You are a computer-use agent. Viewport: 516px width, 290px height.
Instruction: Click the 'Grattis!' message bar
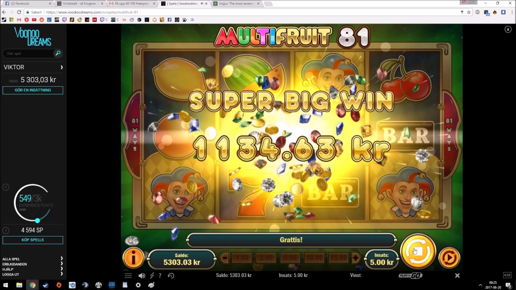click(x=291, y=240)
